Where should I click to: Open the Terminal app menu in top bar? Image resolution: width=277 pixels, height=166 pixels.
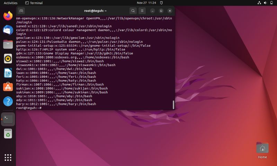coord(34,3)
